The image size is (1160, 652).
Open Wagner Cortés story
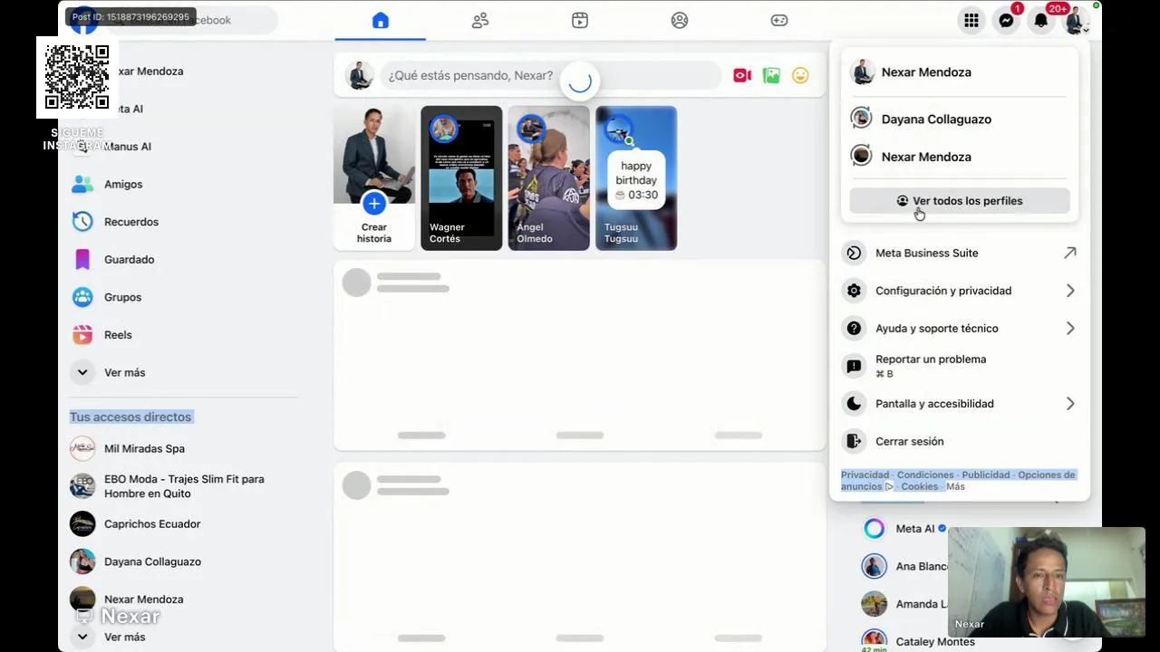coord(461,178)
